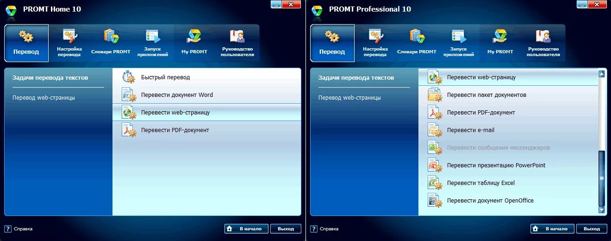Image resolution: width=611 pixels, height=241 pixels.
Task: Click the таблицу Excel icon
Action: 435,183
